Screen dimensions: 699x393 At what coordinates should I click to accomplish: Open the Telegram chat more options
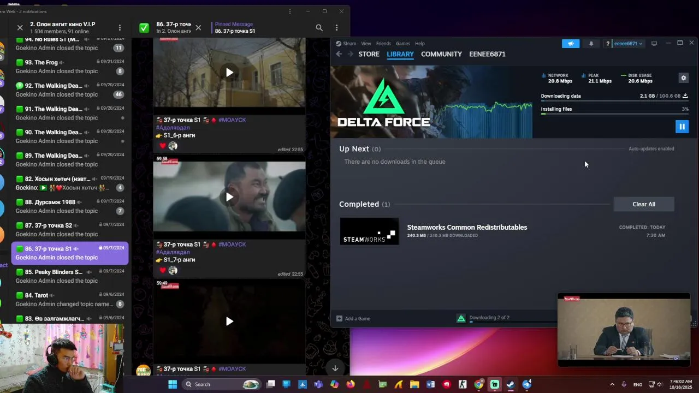336,27
